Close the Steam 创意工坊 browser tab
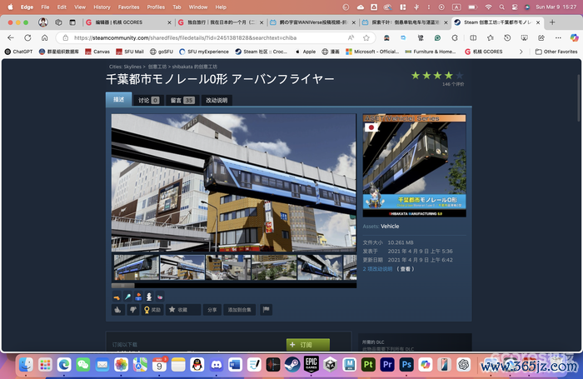Image resolution: width=583 pixels, height=379 pixels. pyautogui.click(x=538, y=22)
